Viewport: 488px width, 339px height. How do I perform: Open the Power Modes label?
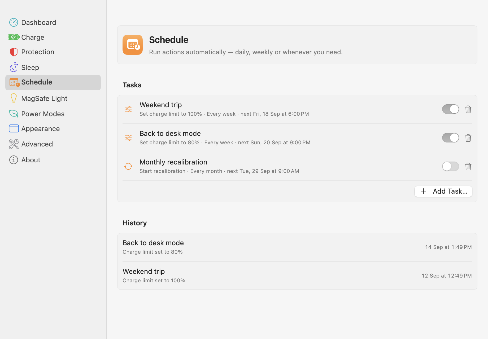click(43, 114)
